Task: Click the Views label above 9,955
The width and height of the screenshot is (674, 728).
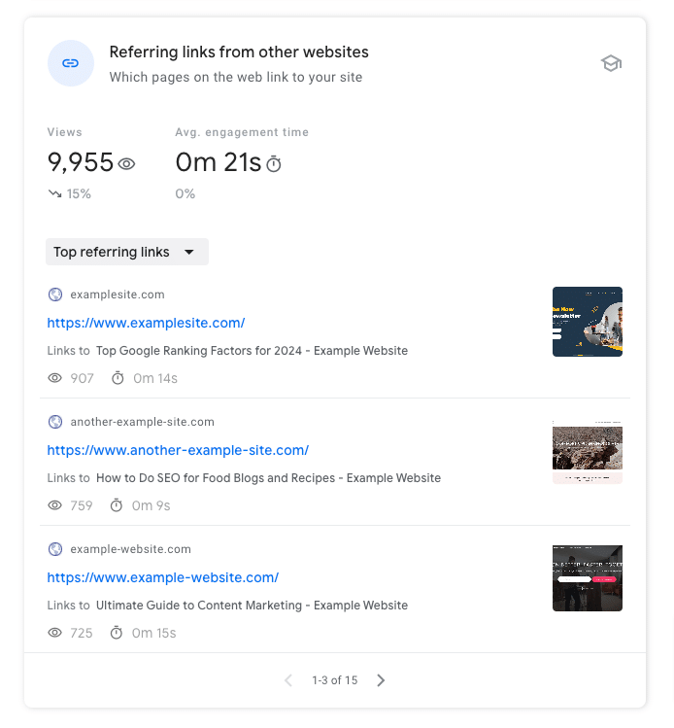Action: click(x=64, y=132)
